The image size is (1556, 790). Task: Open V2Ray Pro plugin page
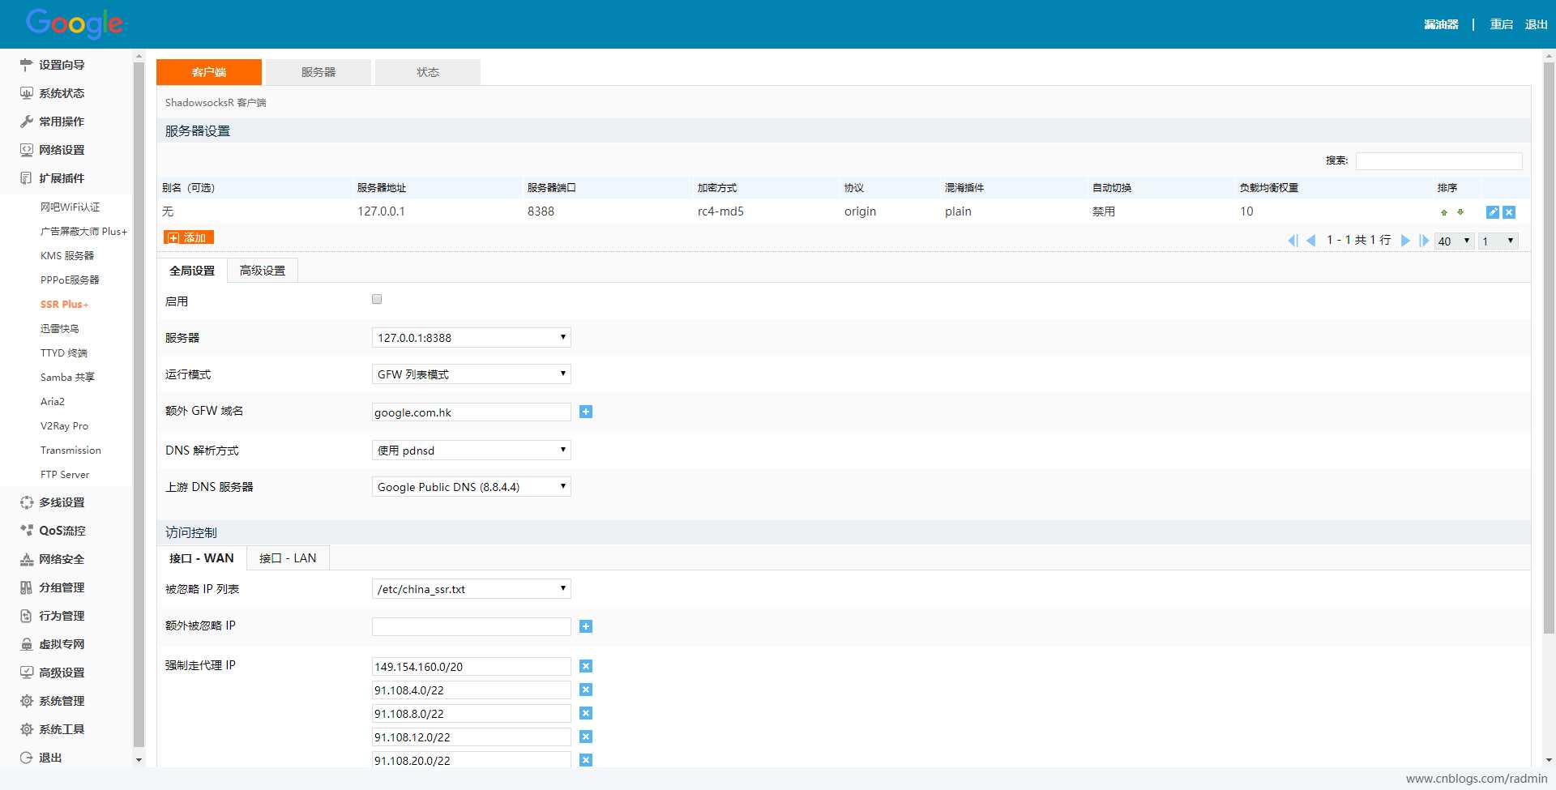[x=65, y=426]
